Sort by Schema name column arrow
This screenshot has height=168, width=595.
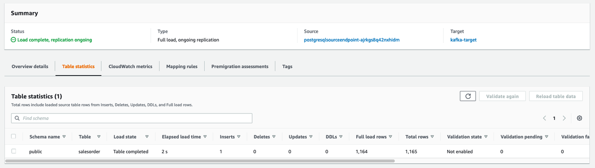64,137
